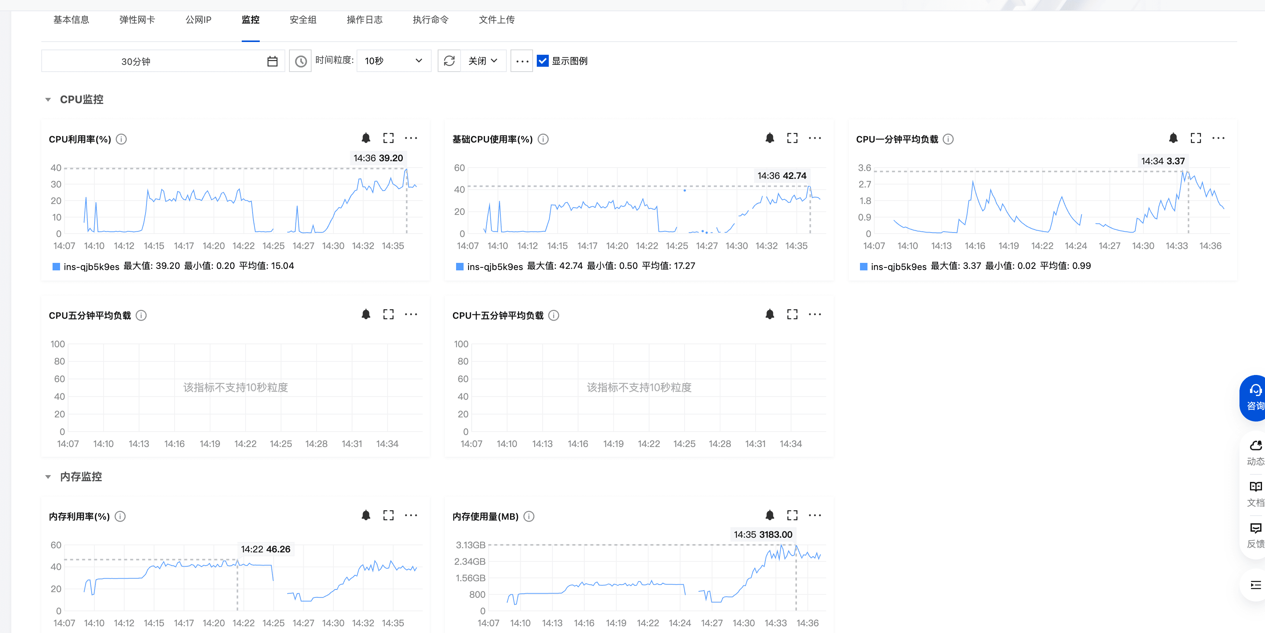Open the 咨询 support headset widget

click(1255, 397)
